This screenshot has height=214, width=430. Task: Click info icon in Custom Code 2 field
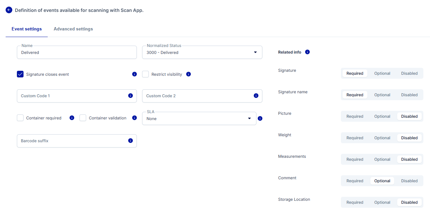point(256,96)
